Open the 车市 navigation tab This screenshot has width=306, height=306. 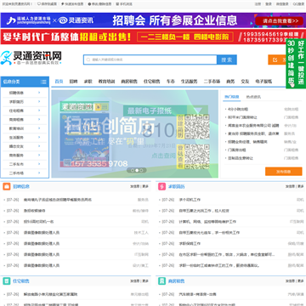171,82
